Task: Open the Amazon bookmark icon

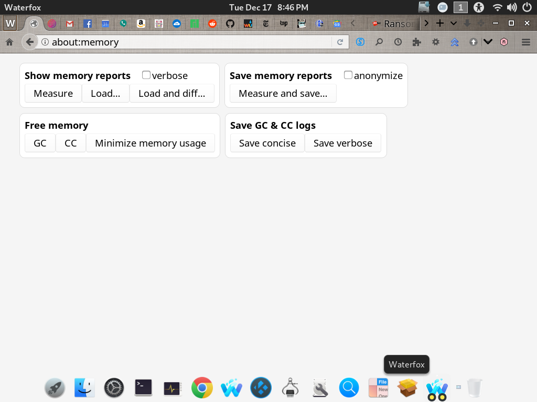Action: (x=140, y=24)
